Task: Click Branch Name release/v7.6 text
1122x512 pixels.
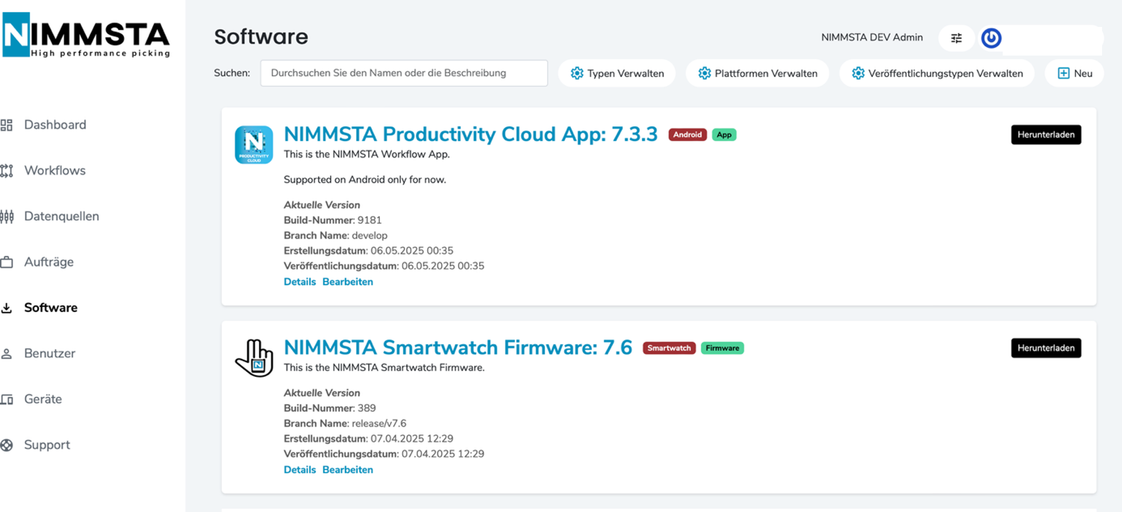Action: pos(345,424)
